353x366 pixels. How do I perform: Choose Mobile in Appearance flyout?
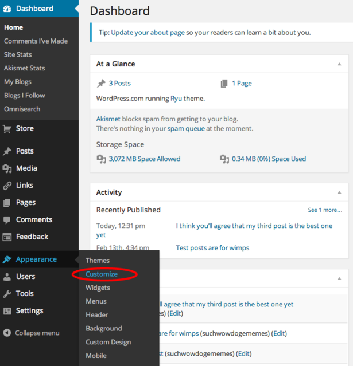(96, 356)
